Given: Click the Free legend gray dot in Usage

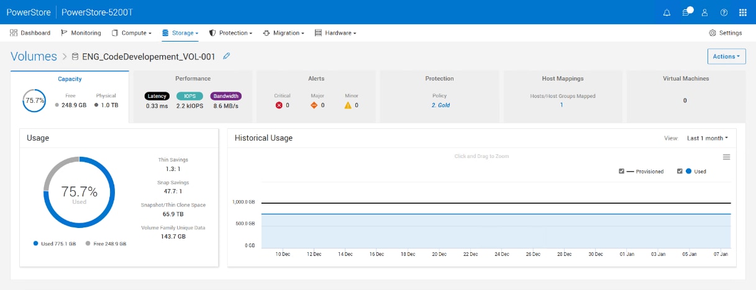Looking at the screenshot, I should point(88,244).
